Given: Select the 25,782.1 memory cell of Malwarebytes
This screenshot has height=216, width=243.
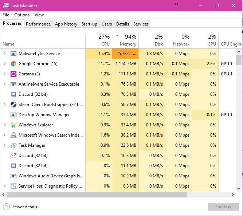Looking at the screenshot, I should click(125, 54).
